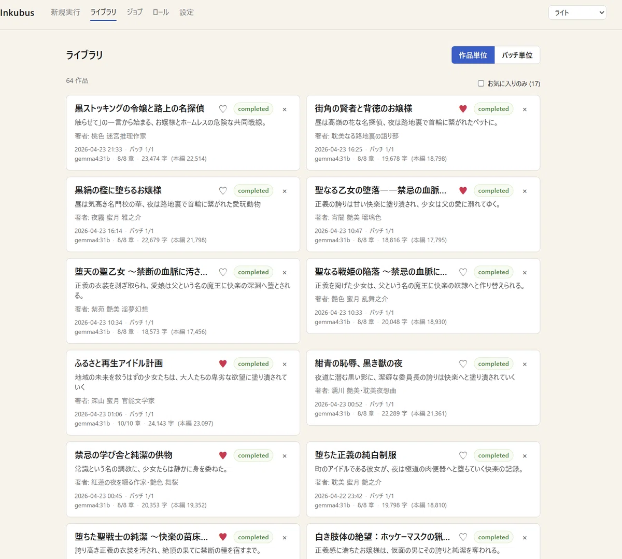Delete the 聖なる戦姫の陥落 card
Image resolution: width=622 pixels, height=559 pixels.
click(525, 273)
